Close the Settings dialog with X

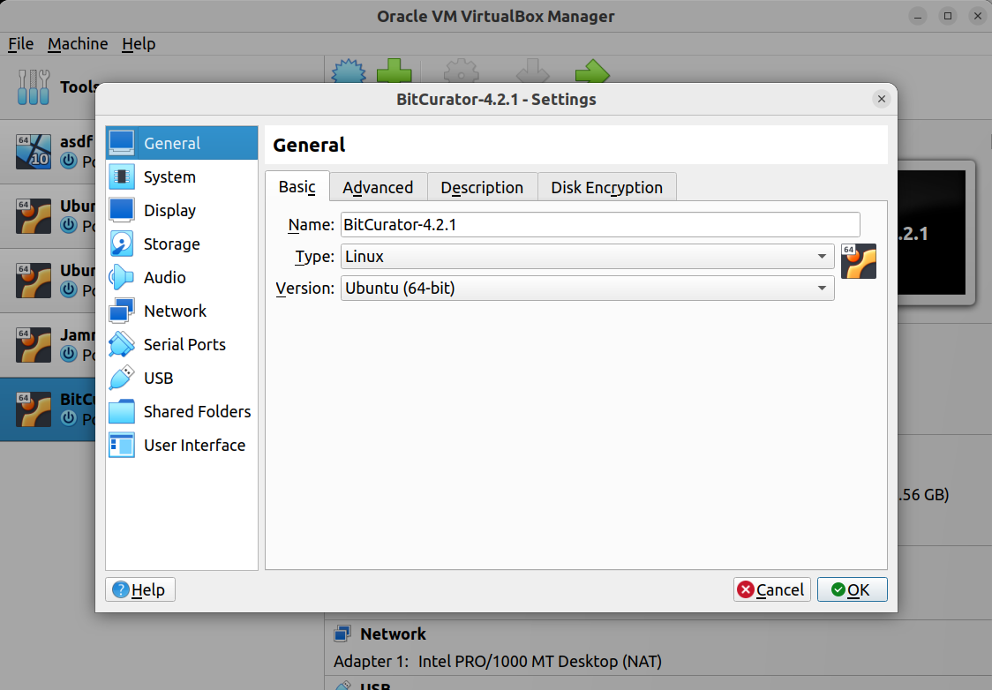tap(882, 99)
